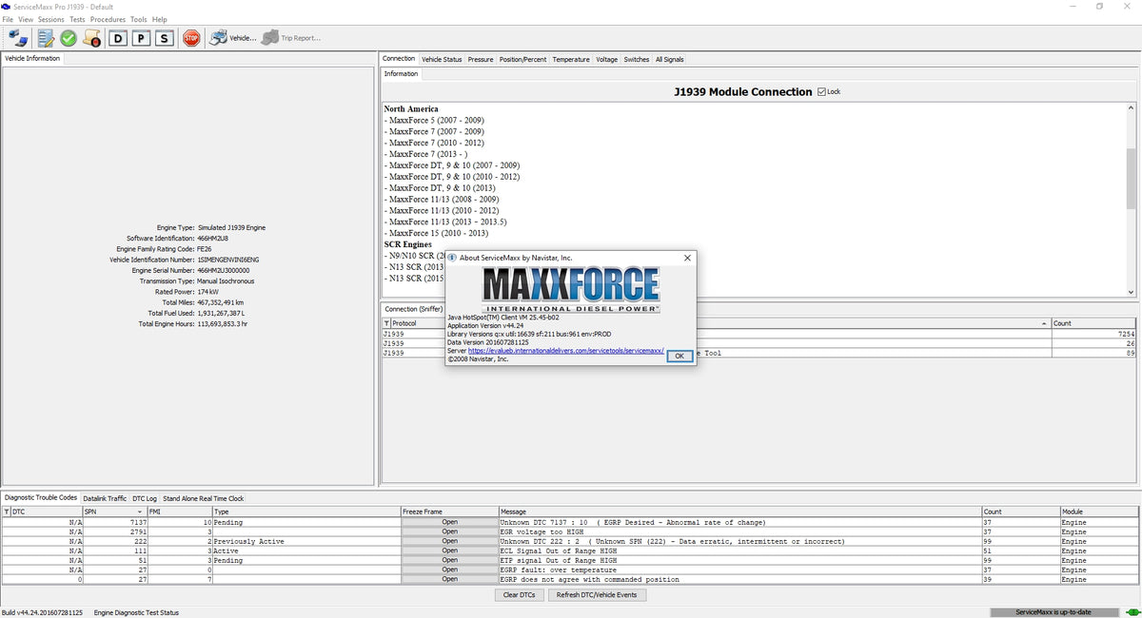The width and height of the screenshot is (1142, 618).
Task: Switch to the Datalink Traffic tab
Action: [x=105, y=498]
